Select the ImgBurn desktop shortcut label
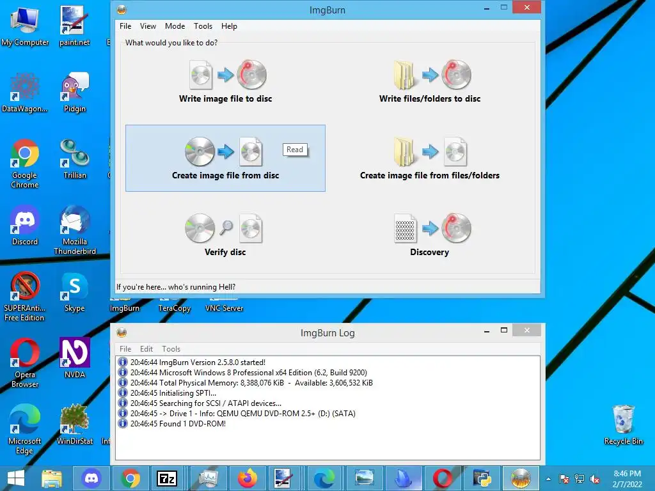 click(125, 308)
